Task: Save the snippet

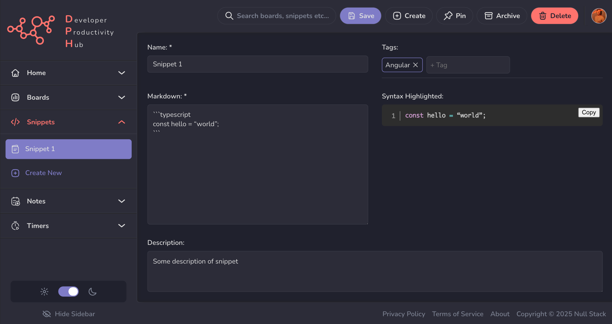Action: coord(360,16)
